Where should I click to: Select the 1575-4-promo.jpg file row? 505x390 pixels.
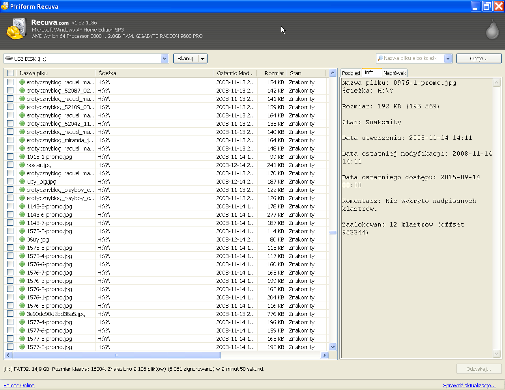click(x=166, y=256)
